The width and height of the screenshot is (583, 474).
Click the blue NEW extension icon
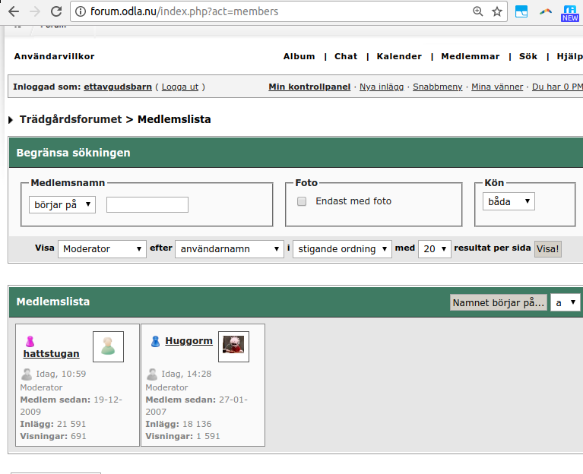569,12
